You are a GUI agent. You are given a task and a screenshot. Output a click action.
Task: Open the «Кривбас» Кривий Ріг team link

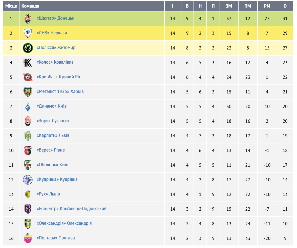point(59,77)
